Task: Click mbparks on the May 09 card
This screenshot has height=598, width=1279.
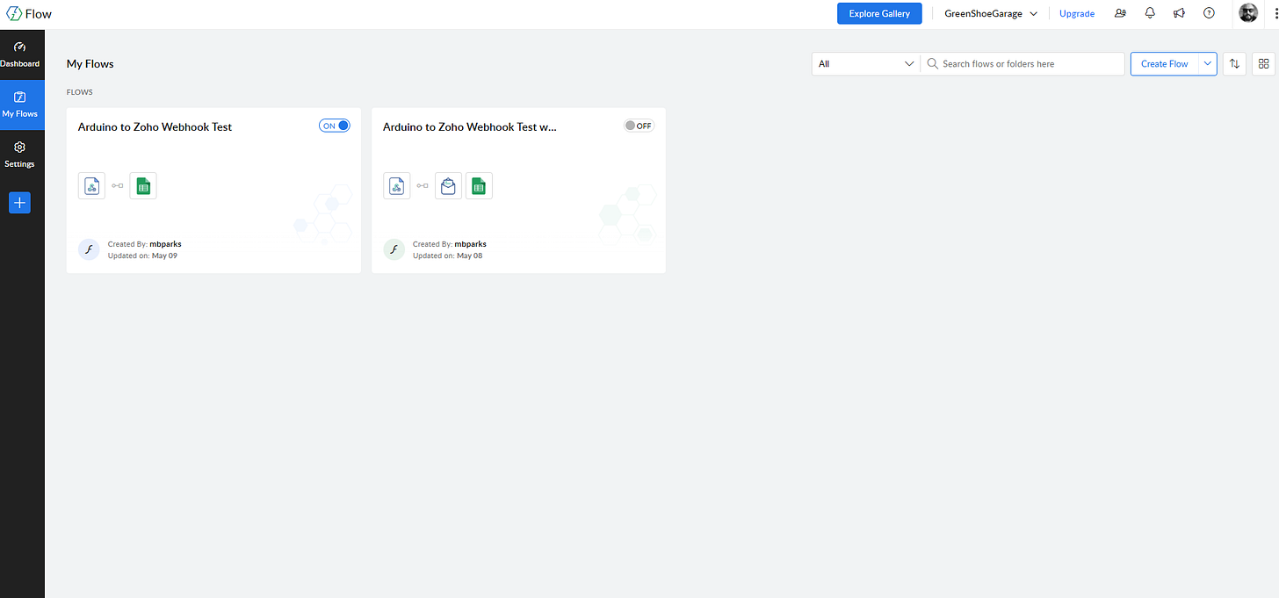Action: 165,244
